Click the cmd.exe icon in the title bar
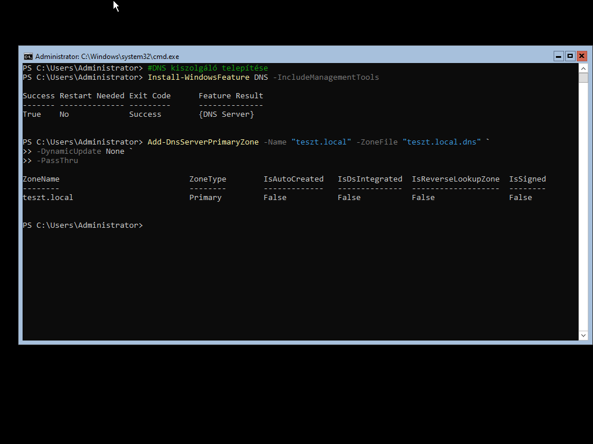 (28, 56)
